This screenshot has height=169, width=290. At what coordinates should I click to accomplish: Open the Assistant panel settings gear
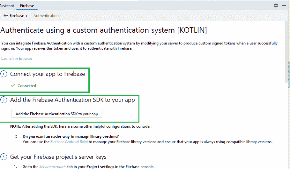[276, 5]
